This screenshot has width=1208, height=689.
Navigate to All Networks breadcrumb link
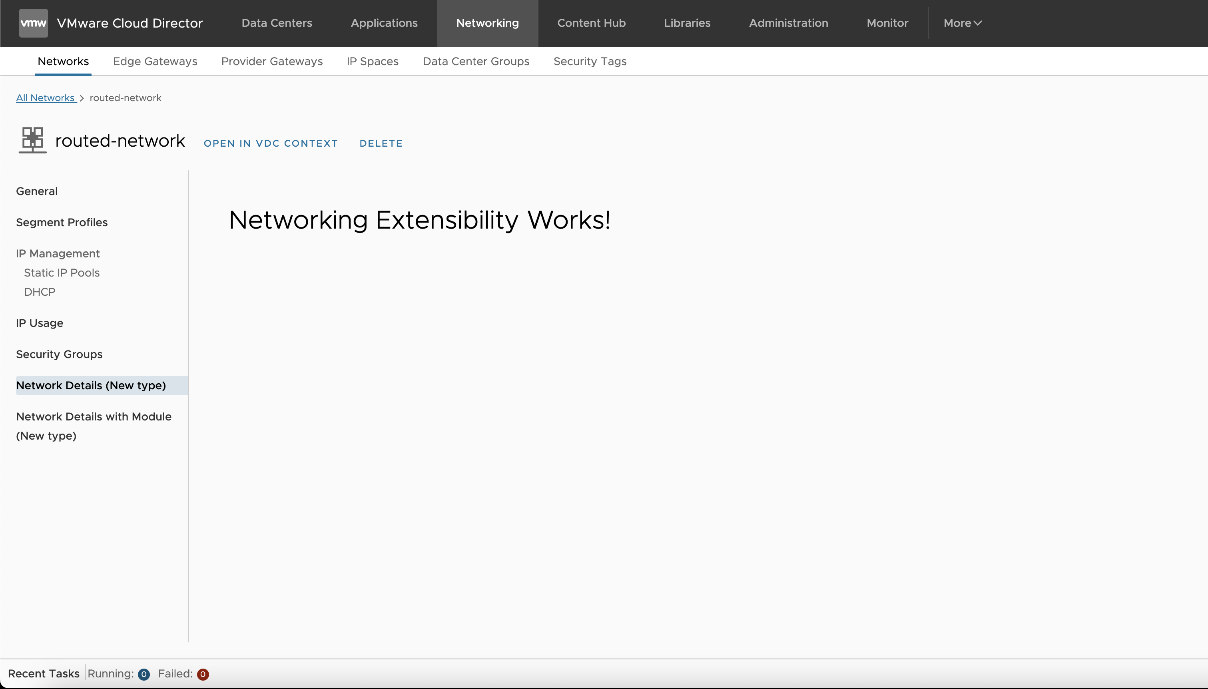click(x=46, y=97)
